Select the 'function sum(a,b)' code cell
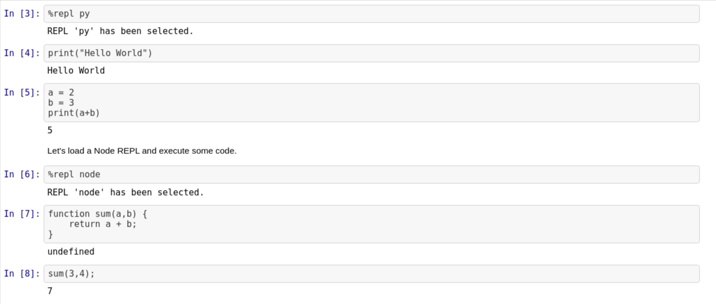 point(371,224)
